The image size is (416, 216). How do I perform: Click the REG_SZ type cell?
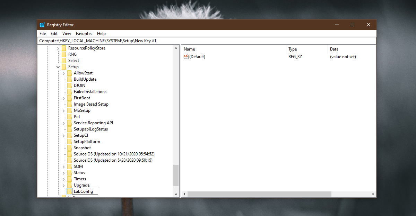pos(295,57)
